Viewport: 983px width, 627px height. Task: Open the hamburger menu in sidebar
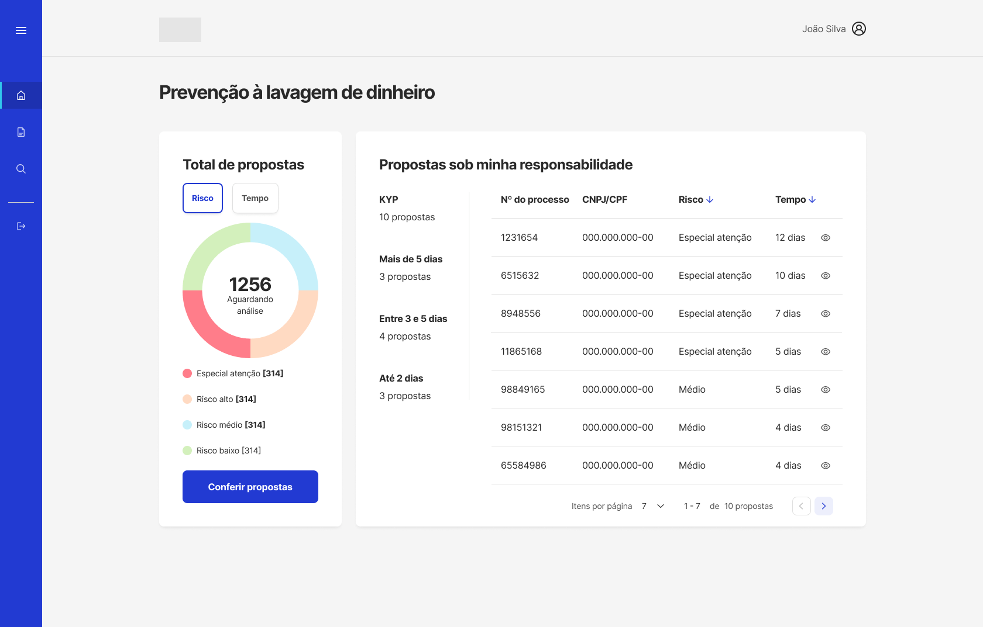(x=21, y=30)
